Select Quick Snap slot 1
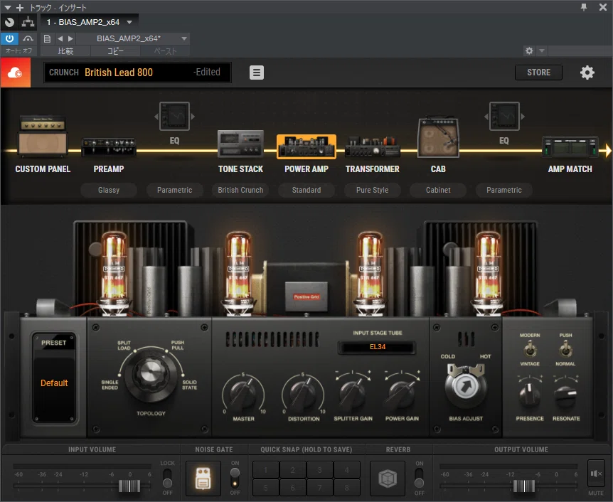 click(266, 470)
